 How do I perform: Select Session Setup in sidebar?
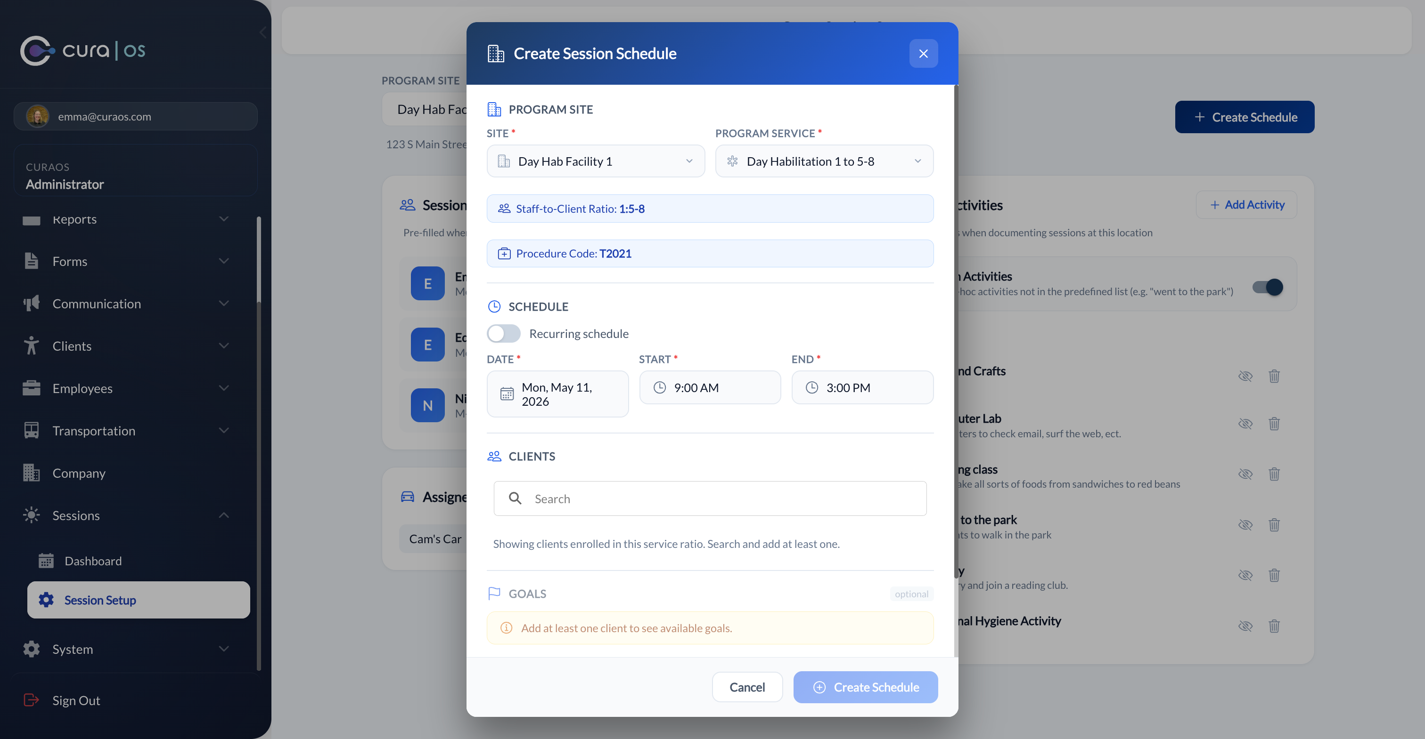click(138, 600)
